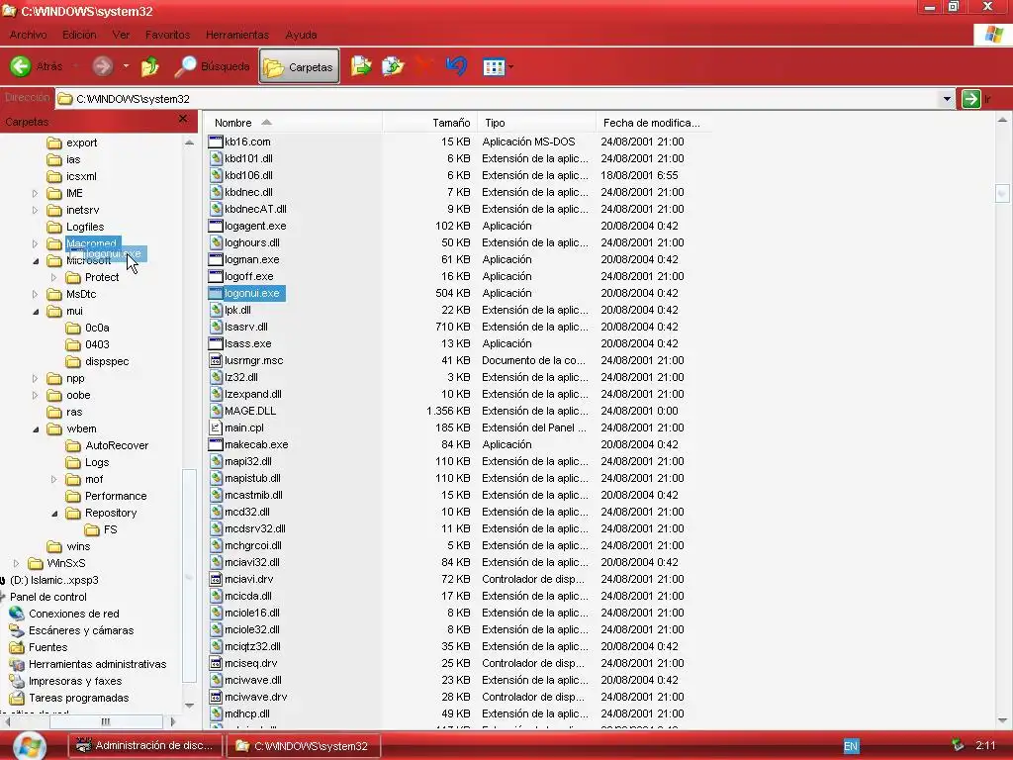This screenshot has width=1013, height=760.
Task: Select the logagent.exe file icon
Action: (x=216, y=226)
